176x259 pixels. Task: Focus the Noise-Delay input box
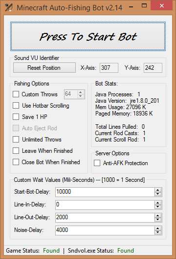pos(105,230)
